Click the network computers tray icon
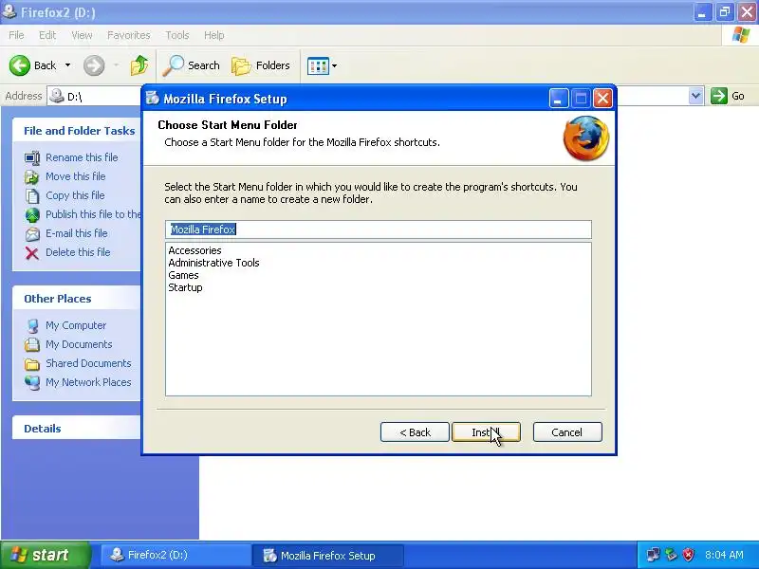 653,555
